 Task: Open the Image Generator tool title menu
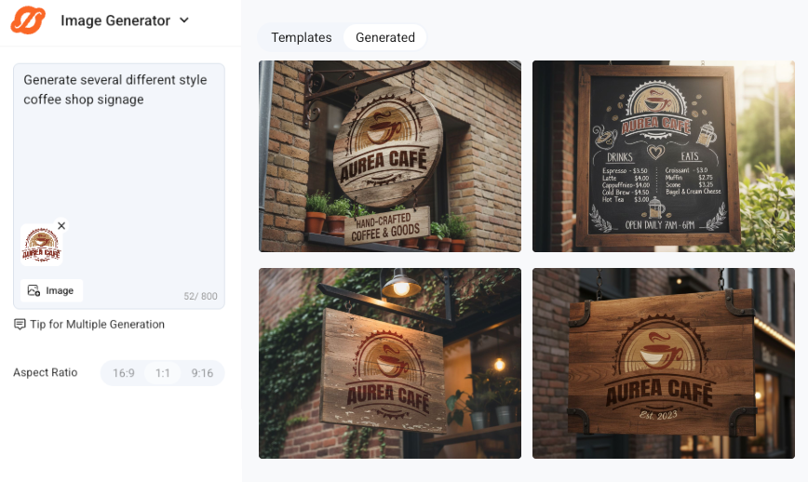(x=115, y=20)
